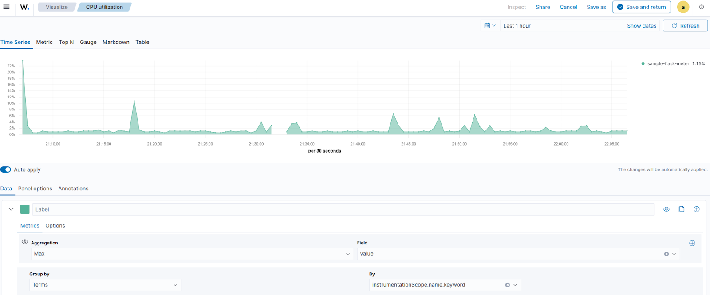Click the Visualize breadcrumb
The height and width of the screenshot is (295, 710).
tap(57, 7)
